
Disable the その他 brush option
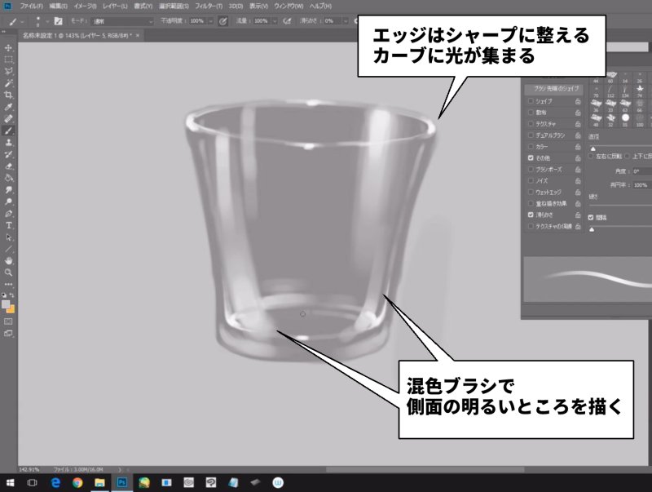[x=530, y=157]
